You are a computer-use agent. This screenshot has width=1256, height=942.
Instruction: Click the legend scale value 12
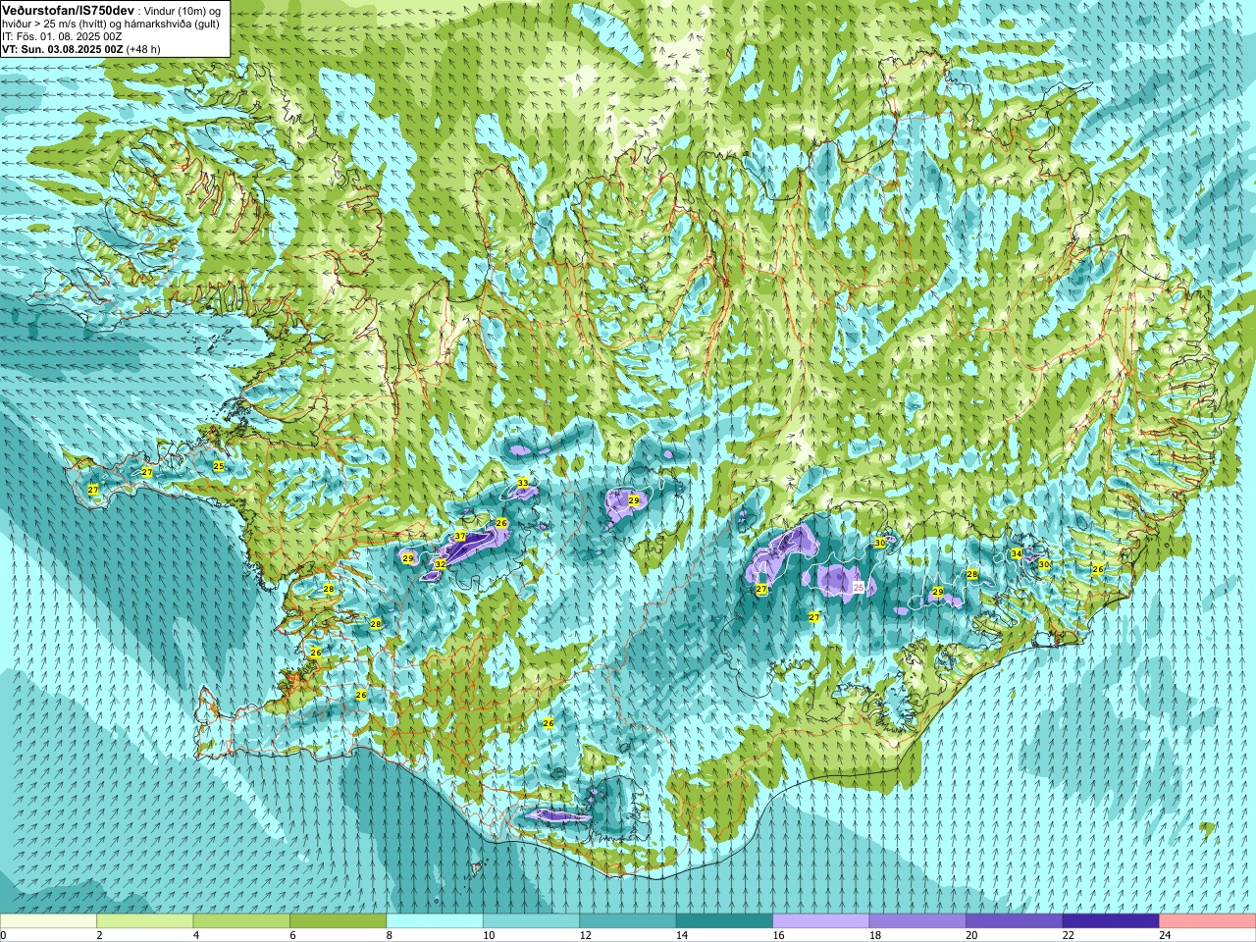(585, 935)
